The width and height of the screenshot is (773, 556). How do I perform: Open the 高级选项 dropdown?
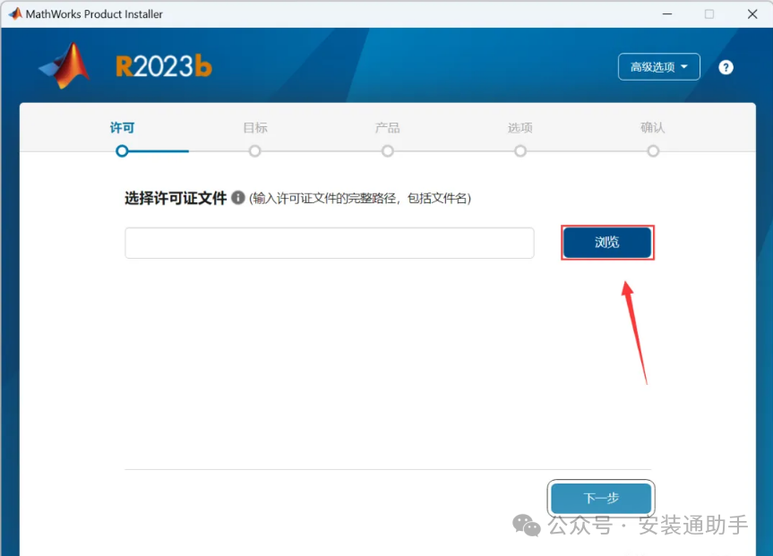pos(658,66)
